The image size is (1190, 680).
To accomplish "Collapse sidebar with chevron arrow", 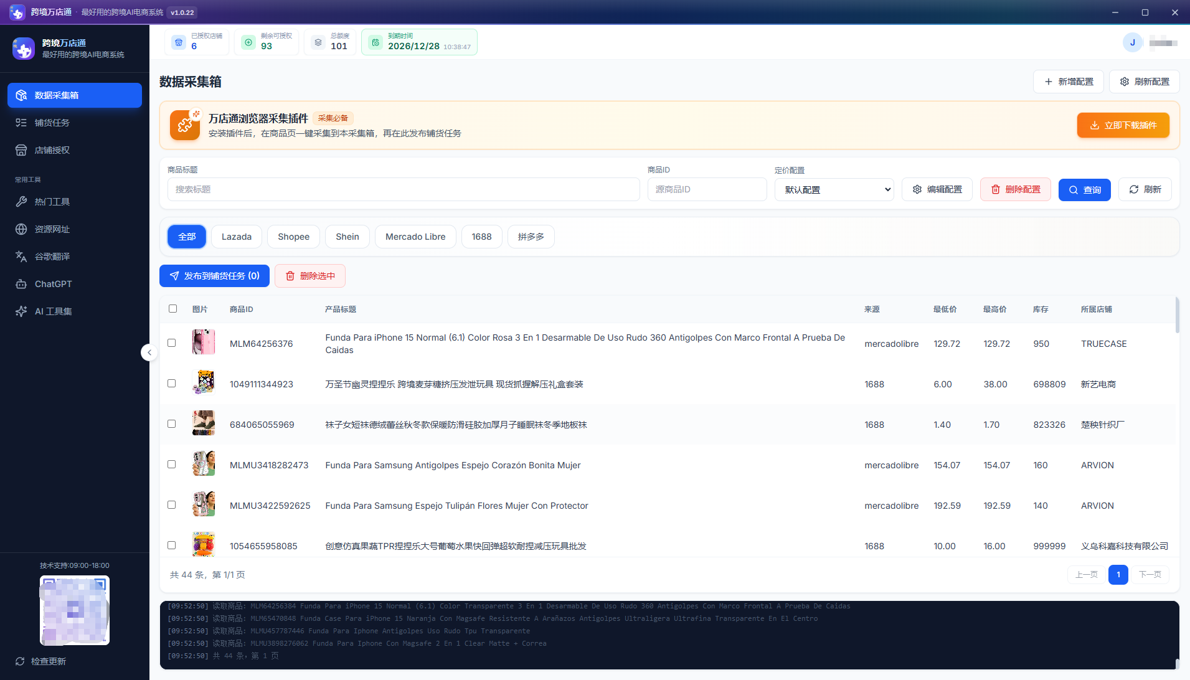I will click(149, 352).
